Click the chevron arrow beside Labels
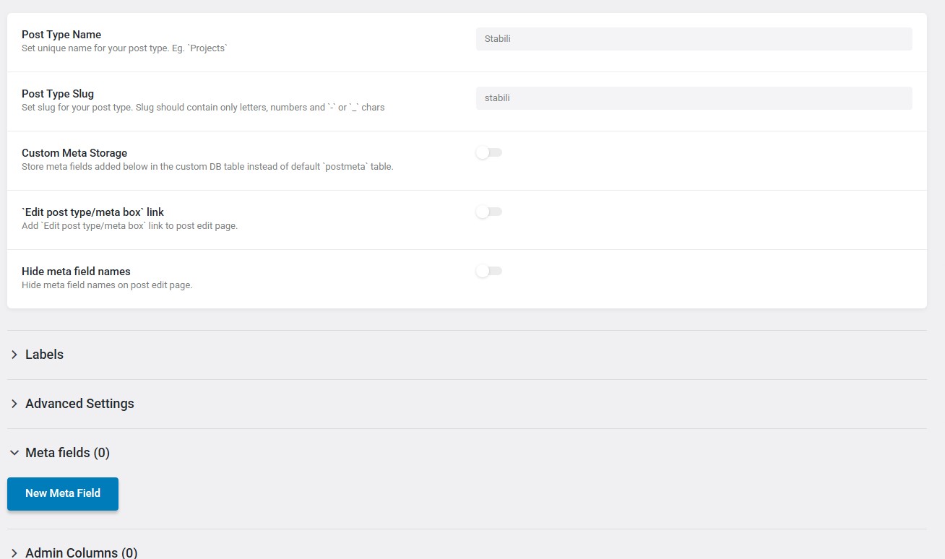The width and height of the screenshot is (945, 559). 14,355
